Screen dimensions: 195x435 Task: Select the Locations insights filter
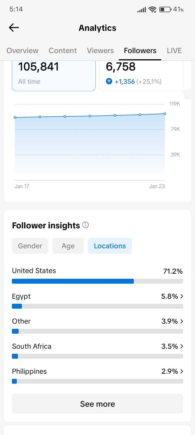[110, 246]
